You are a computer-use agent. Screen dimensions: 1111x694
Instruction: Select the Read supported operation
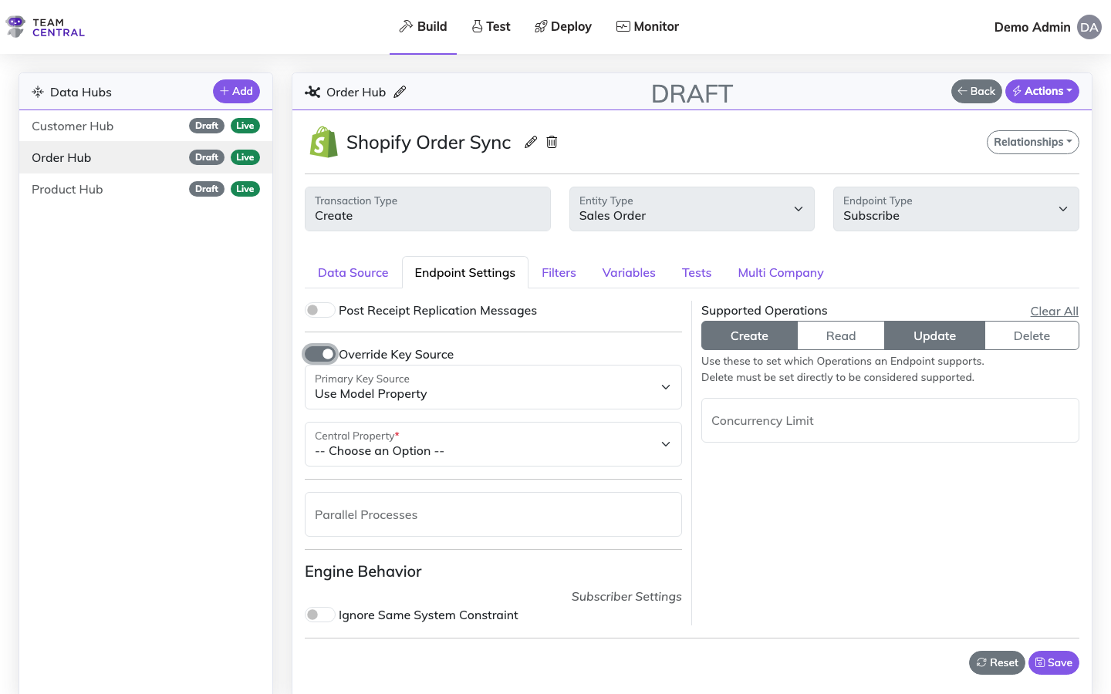[x=840, y=335]
